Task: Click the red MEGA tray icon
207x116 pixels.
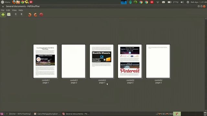Action: 152,2
